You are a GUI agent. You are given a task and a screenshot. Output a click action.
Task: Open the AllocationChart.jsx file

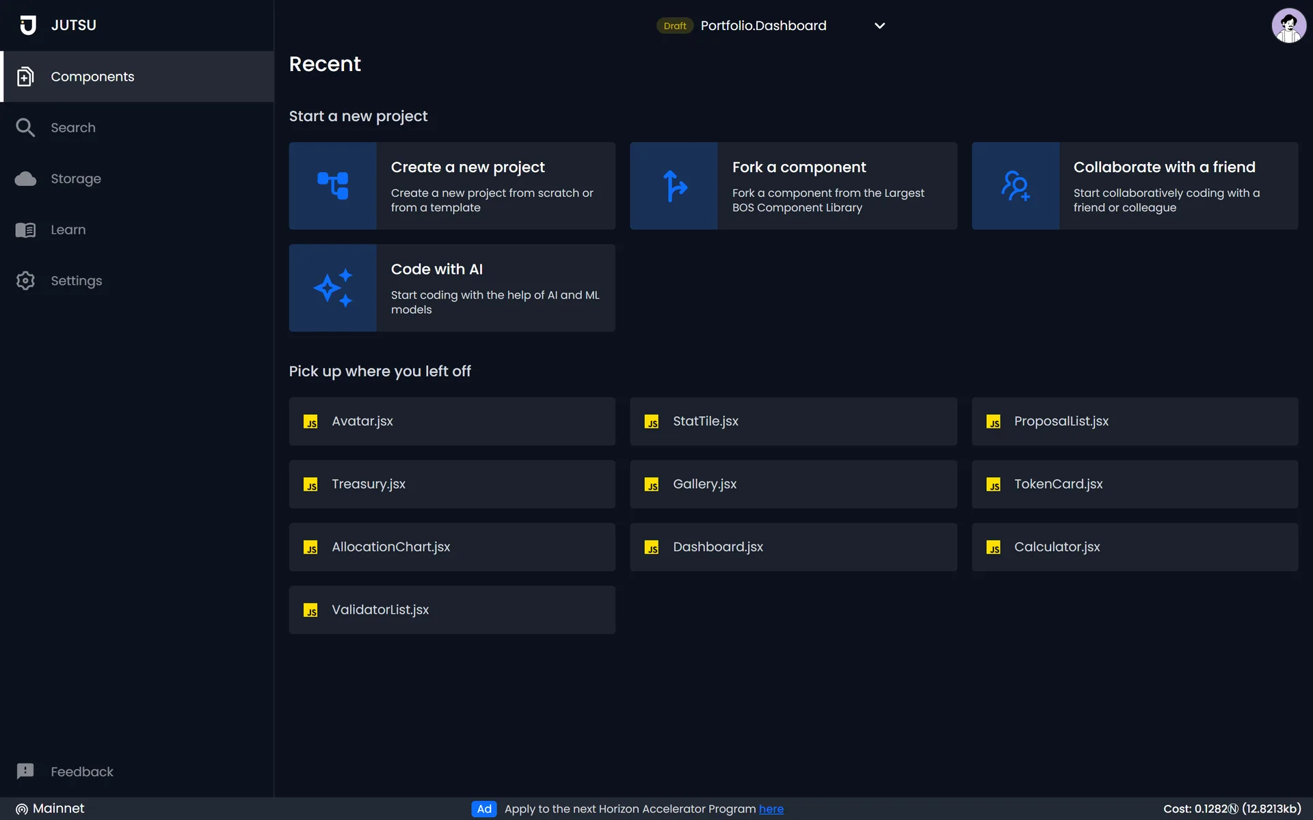(x=452, y=547)
